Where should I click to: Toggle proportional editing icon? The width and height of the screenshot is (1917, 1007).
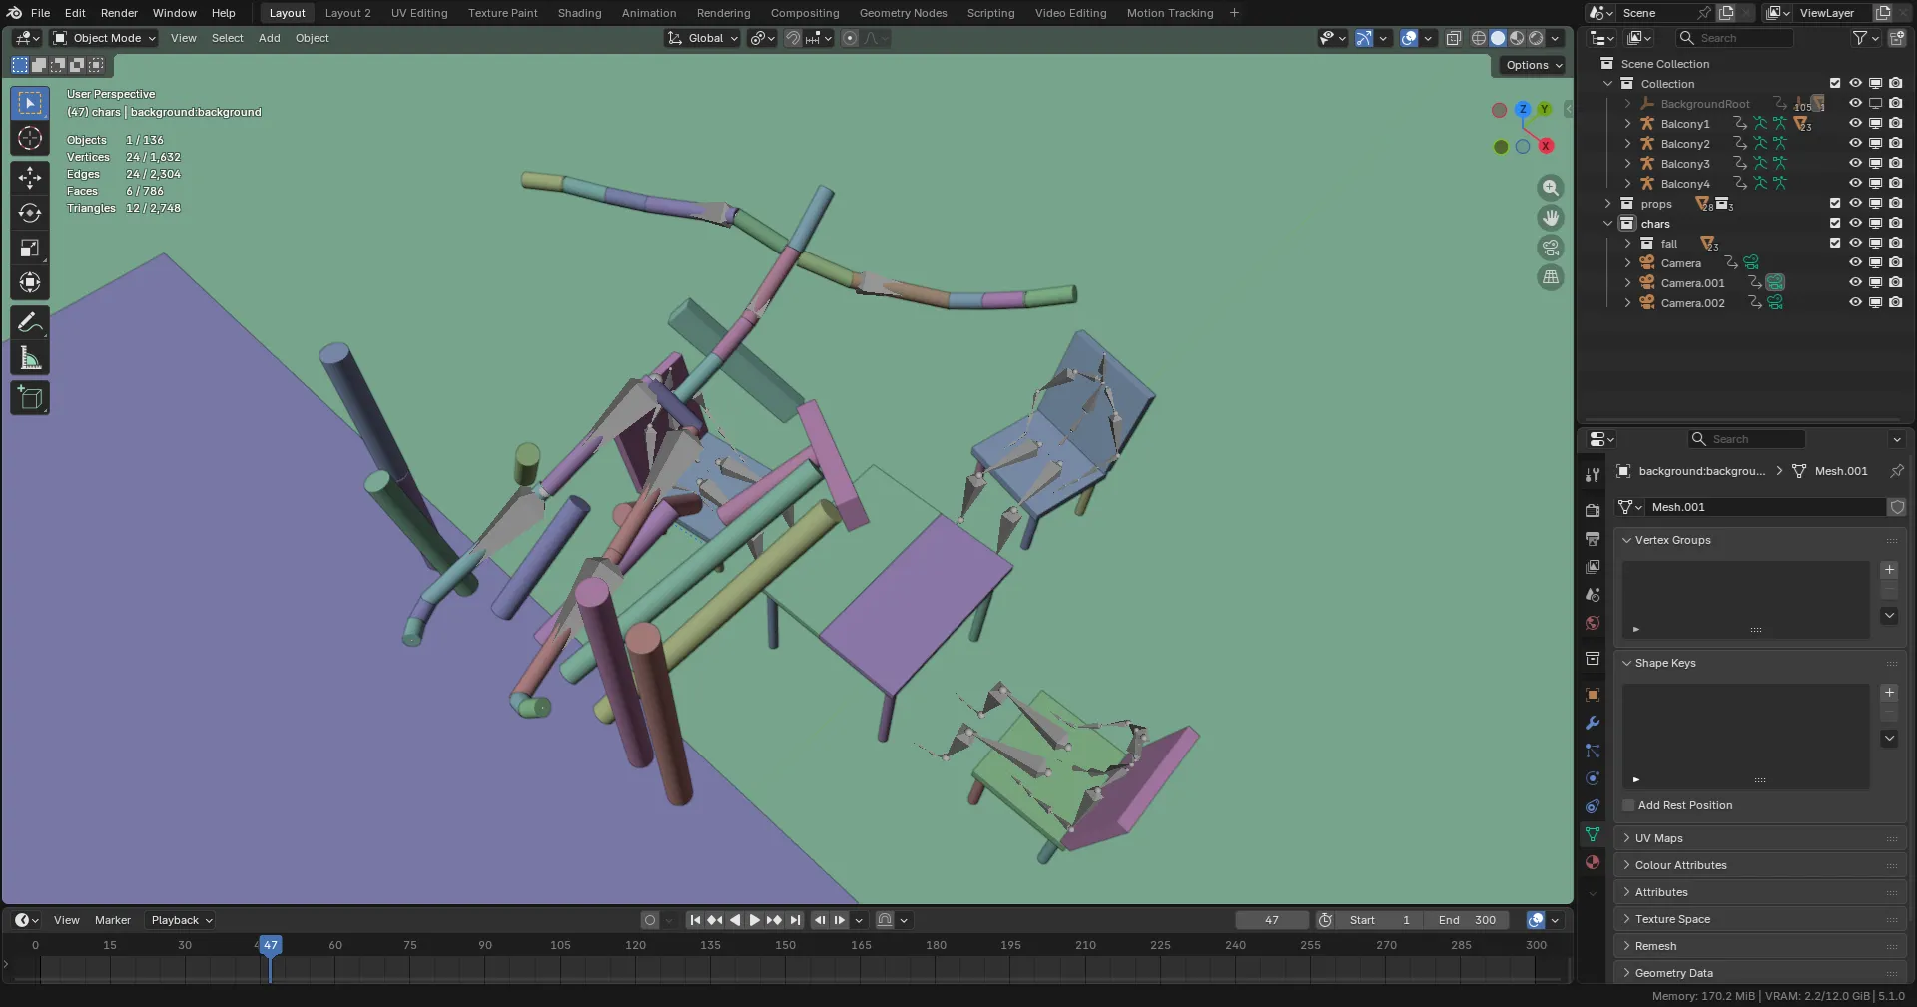[x=850, y=38]
